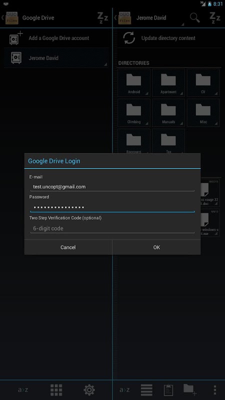Viewport: 225px width, 400px height.
Task: Tap left pane a>z sort icon
Action: [x=23, y=390]
